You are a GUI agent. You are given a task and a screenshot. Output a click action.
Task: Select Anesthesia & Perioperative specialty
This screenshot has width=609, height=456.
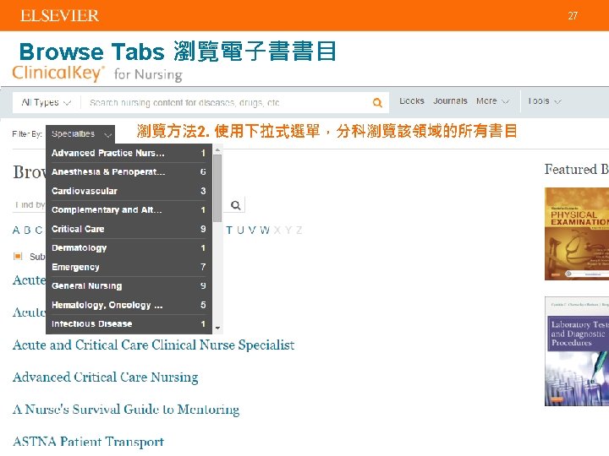[129, 172]
